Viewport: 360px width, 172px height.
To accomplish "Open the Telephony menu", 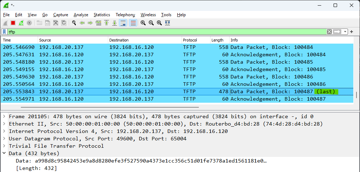I will [x=126, y=15].
